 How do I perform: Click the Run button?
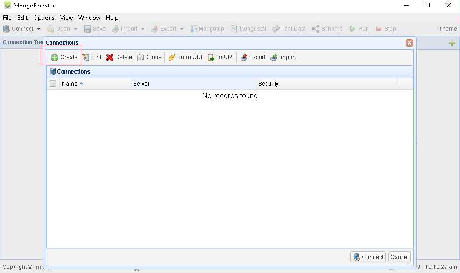360,29
